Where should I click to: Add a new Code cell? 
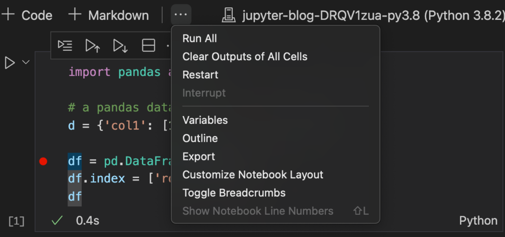(x=27, y=15)
